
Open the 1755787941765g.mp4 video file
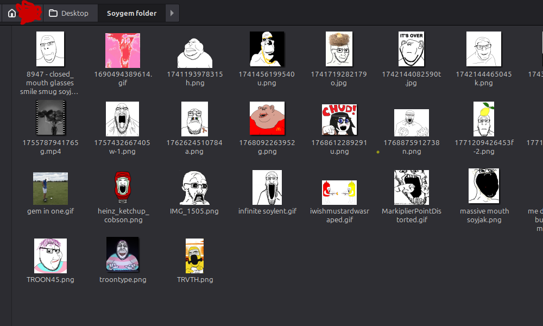click(x=50, y=117)
